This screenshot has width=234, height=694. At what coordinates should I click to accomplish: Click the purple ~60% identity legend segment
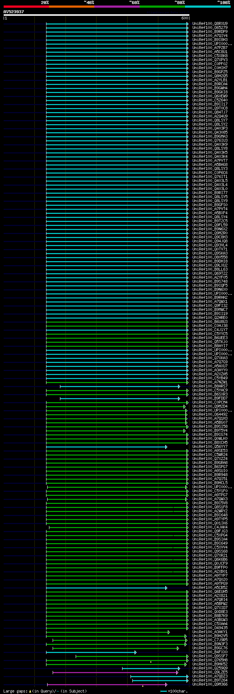tap(117, 7)
